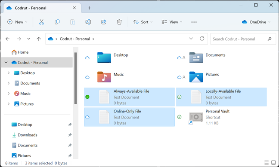279x167 pixels.
Task: Click OneDrive cloud icon in address bar
Action: [x=50, y=39]
